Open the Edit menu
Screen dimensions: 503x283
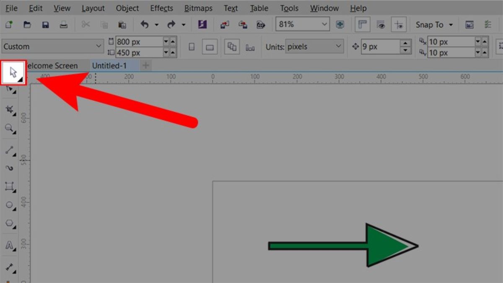pos(36,8)
